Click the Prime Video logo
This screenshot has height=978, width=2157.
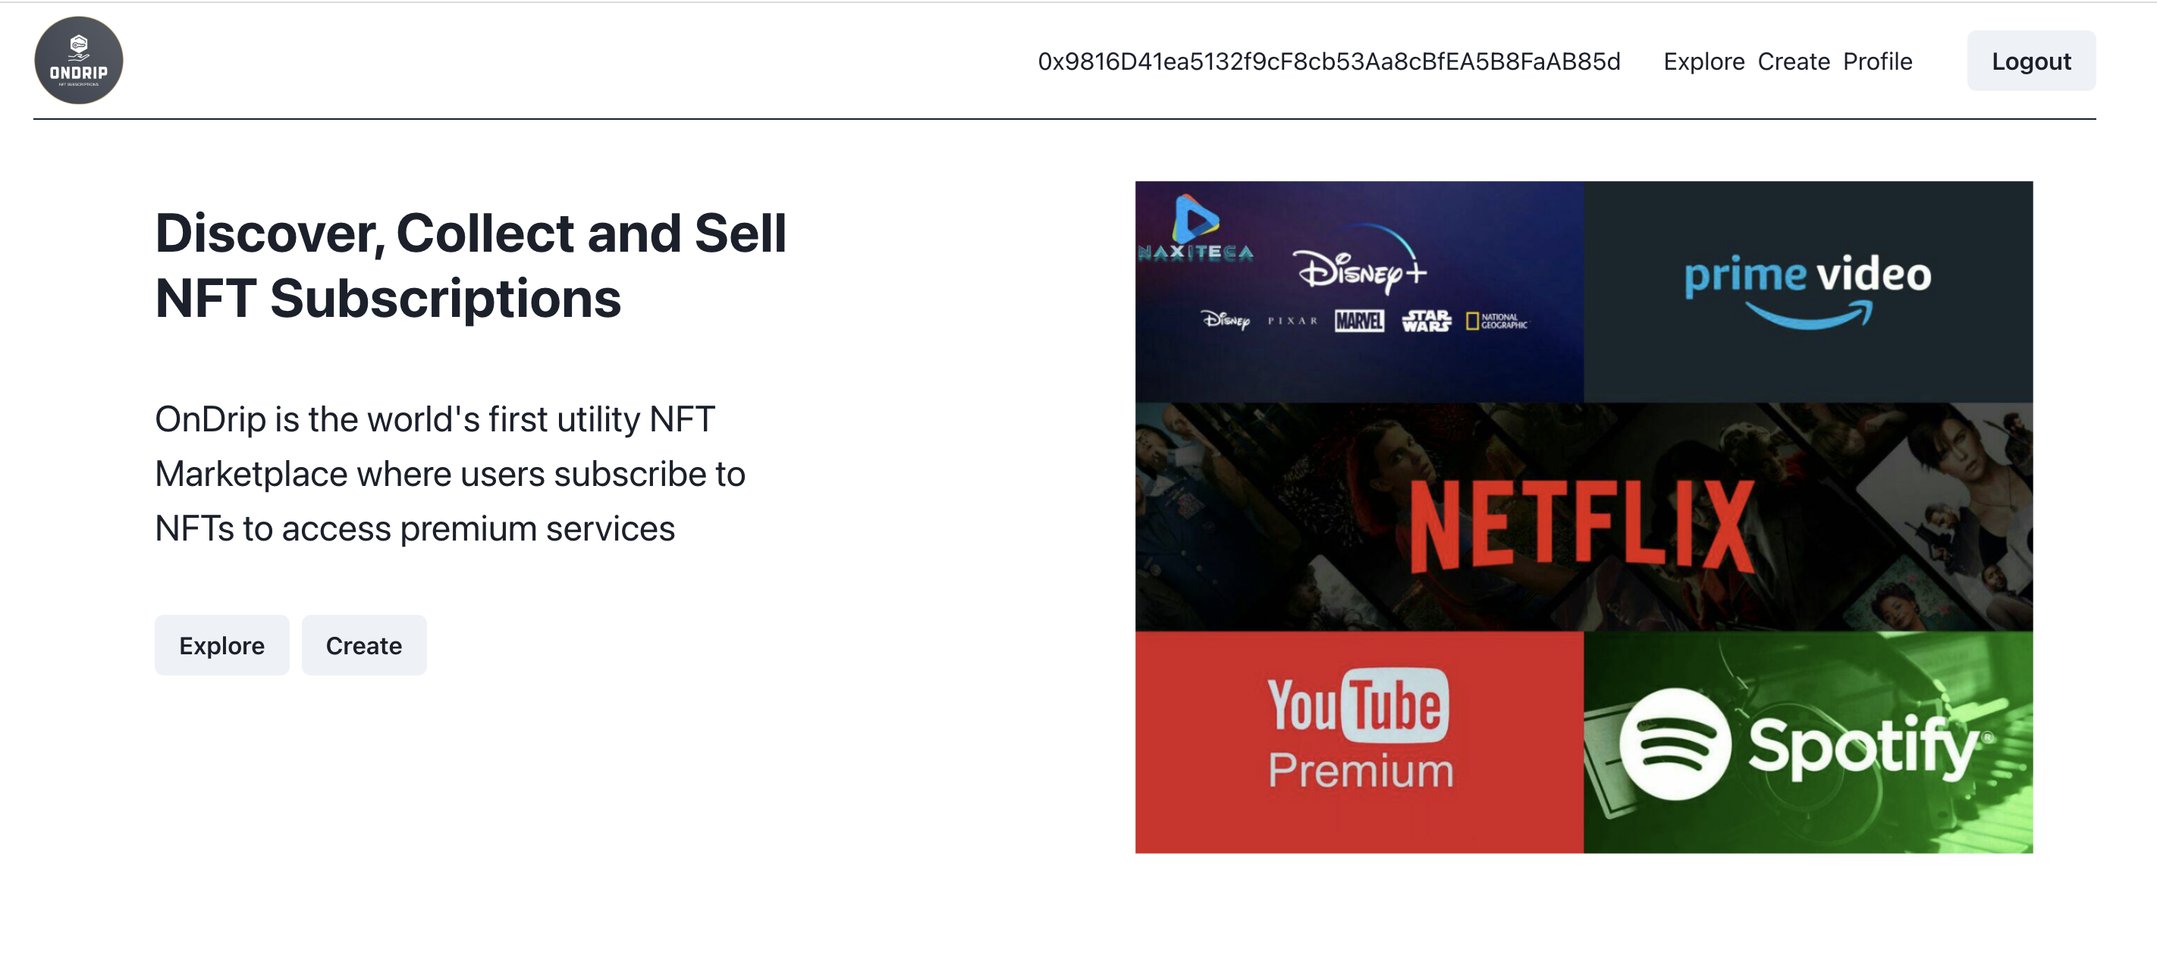click(x=1807, y=289)
